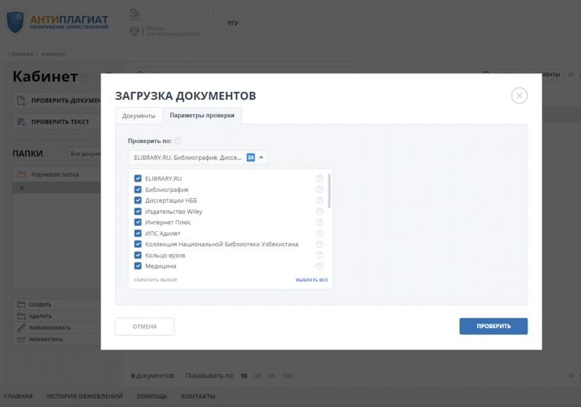Click the Отмена button
The image size is (581, 407).
144,327
